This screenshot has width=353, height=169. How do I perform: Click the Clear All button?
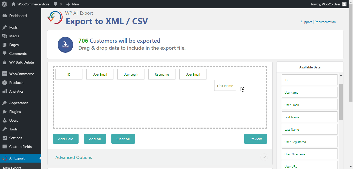[x=123, y=139]
